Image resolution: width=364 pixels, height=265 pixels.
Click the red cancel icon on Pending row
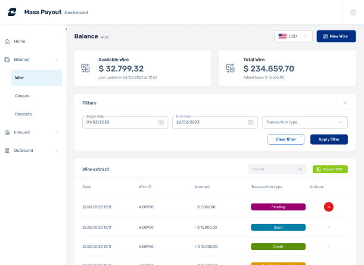[328, 207]
